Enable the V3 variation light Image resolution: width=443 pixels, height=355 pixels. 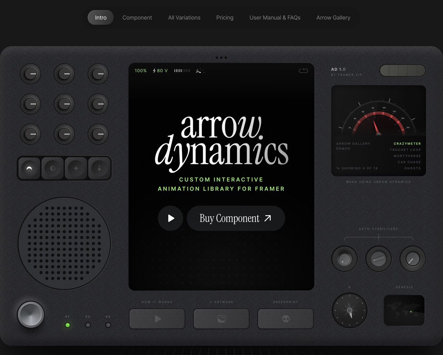coord(108,325)
